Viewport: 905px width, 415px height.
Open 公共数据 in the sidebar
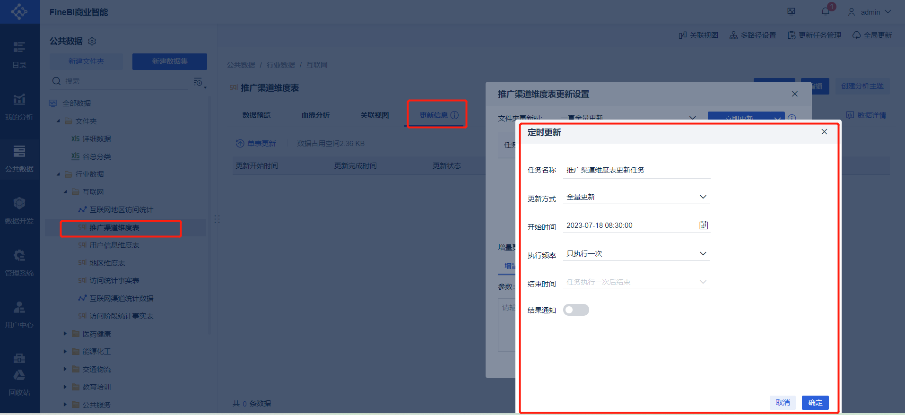19,159
